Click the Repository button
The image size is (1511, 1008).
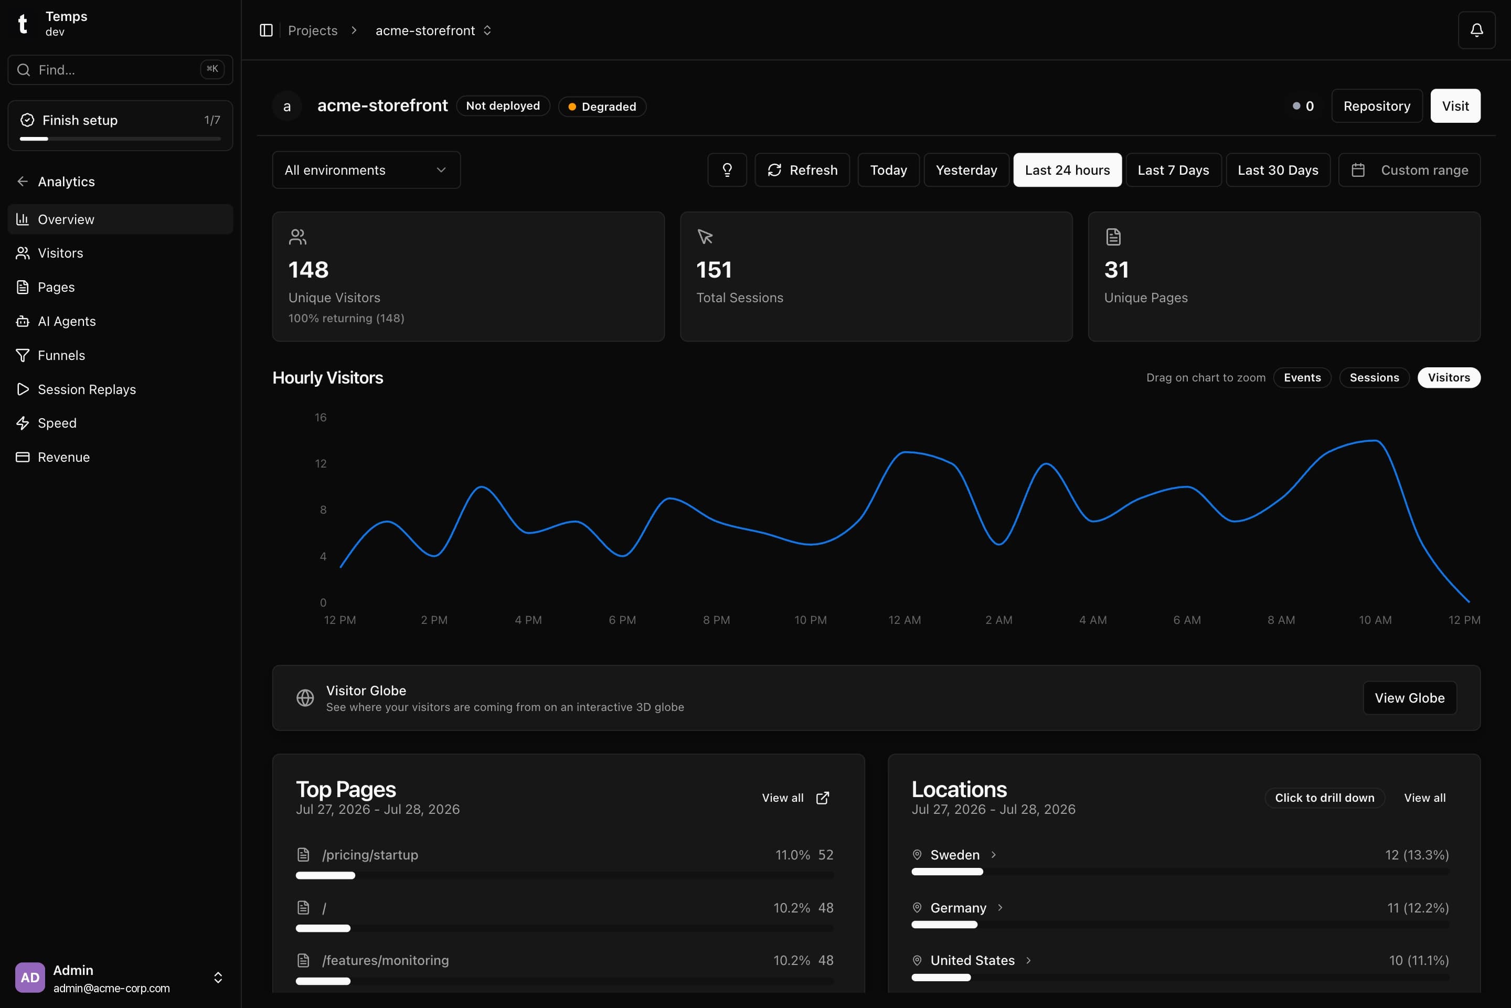1377,106
